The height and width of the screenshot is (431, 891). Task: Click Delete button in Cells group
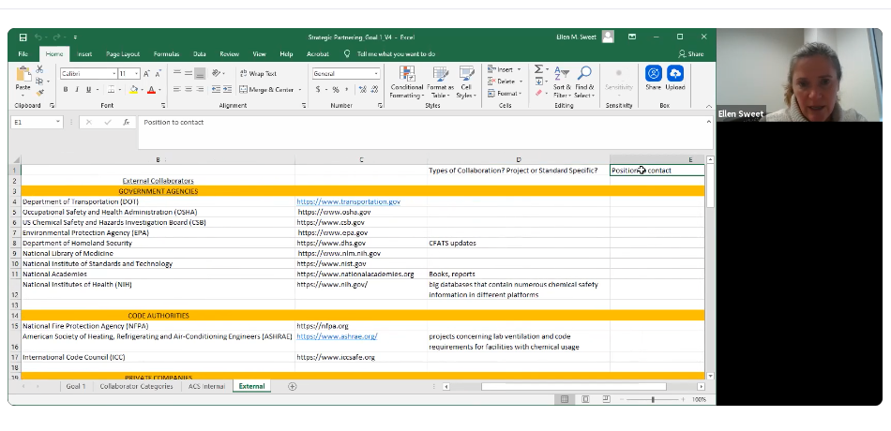pyautogui.click(x=502, y=82)
